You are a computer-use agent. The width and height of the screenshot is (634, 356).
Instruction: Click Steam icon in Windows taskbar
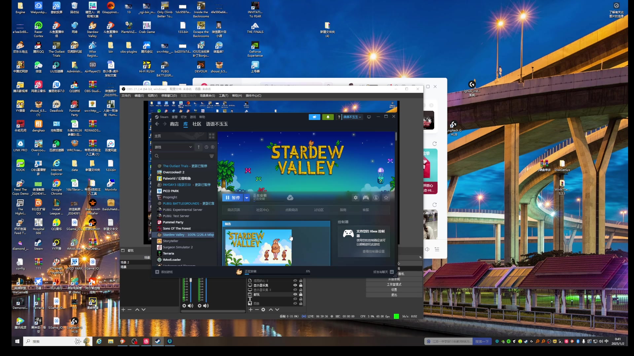click(158, 341)
